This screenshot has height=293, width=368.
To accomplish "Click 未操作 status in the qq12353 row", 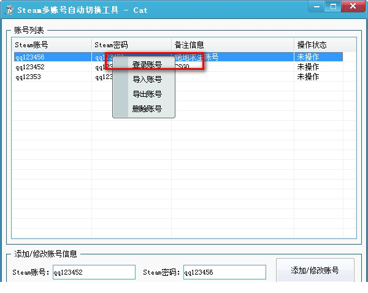I will click(308, 77).
